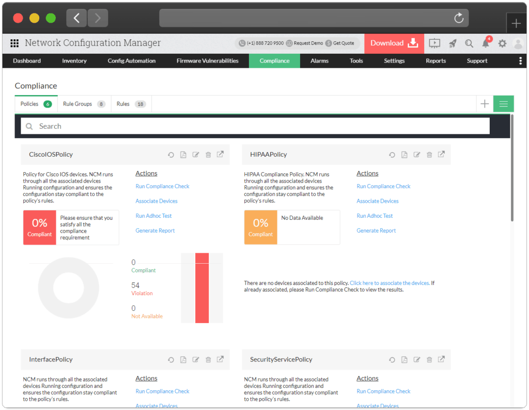Run Compliance Check for SecurityServicePolicy
This screenshot has width=529, height=410.
pyautogui.click(x=383, y=391)
